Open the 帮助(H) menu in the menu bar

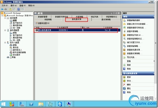[x=31, y=6]
